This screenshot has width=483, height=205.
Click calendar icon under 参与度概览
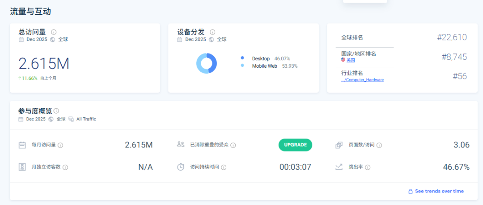[21, 119]
